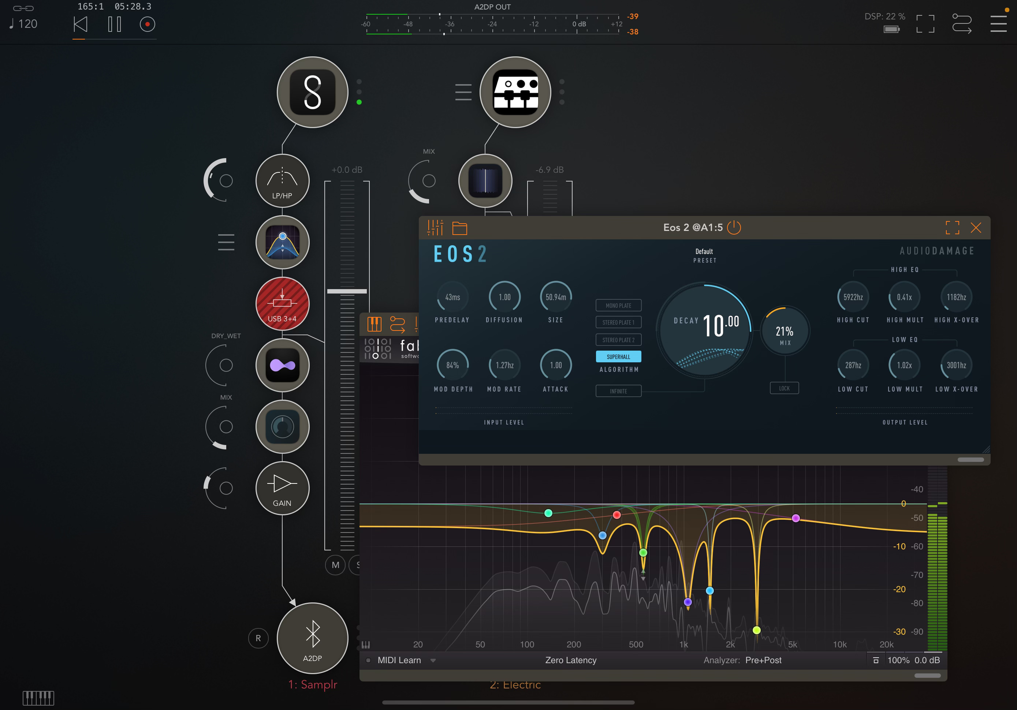Open the Samplr effects chain hamburger menu
Viewport: 1017px width, 710px height.
click(x=226, y=242)
